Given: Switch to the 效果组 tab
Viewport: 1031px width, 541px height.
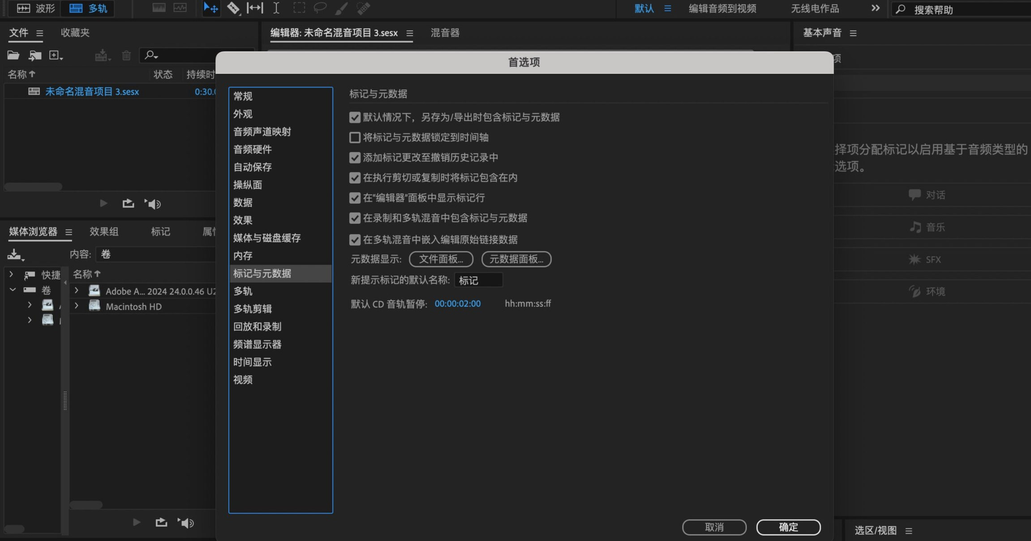Looking at the screenshot, I should [104, 231].
